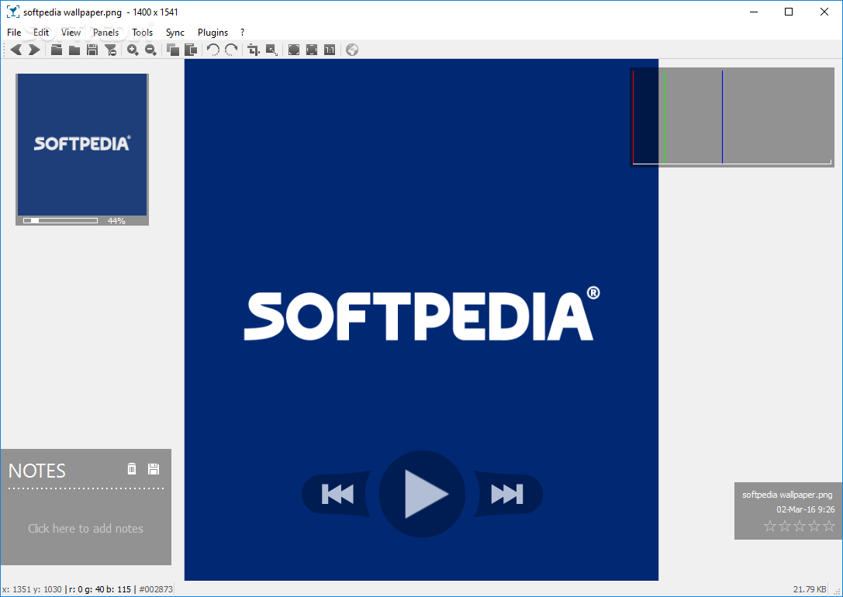Click the globe icon in toolbar
This screenshot has height=597, width=843.
tap(352, 50)
